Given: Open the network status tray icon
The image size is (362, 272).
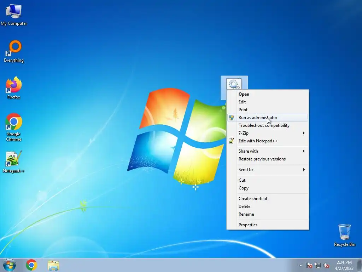Looking at the screenshot, I should [x=318, y=265].
